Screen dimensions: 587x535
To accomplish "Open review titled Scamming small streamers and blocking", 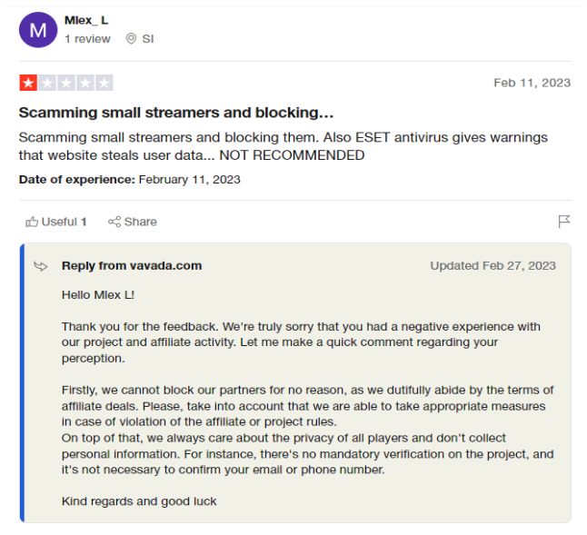I will (x=176, y=113).
